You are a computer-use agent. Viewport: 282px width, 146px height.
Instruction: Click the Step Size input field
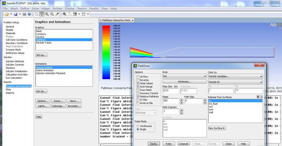(170, 91)
